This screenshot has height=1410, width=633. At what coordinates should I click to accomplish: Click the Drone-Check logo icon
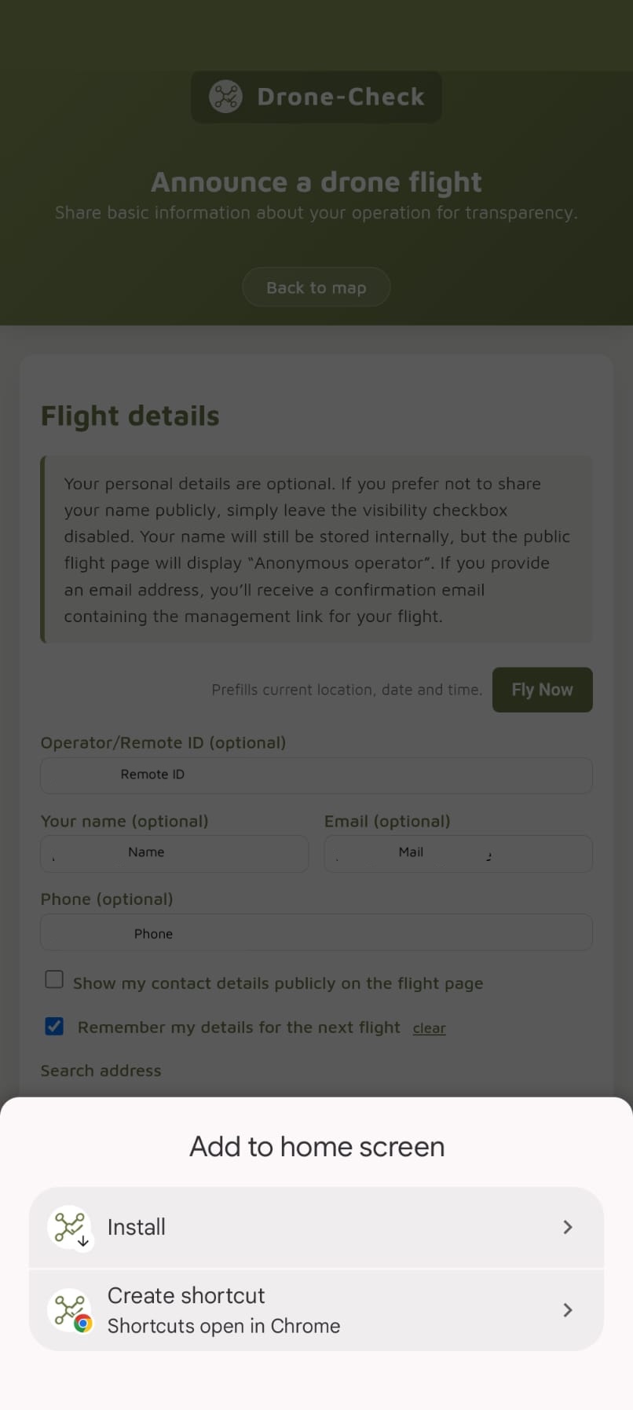pyautogui.click(x=224, y=97)
